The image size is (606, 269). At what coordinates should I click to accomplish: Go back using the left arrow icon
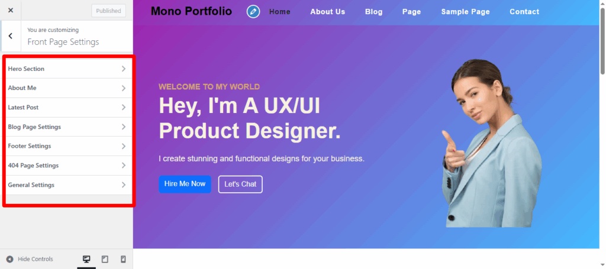(11, 36)
